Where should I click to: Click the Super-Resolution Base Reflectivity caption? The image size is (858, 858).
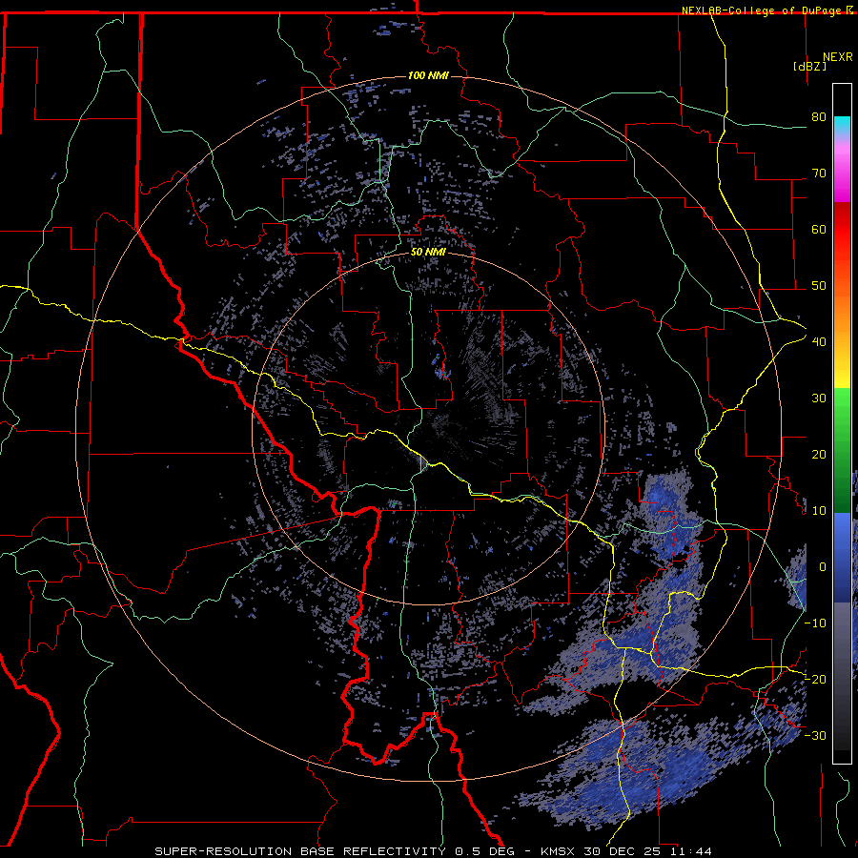click(x=301, y=851)
